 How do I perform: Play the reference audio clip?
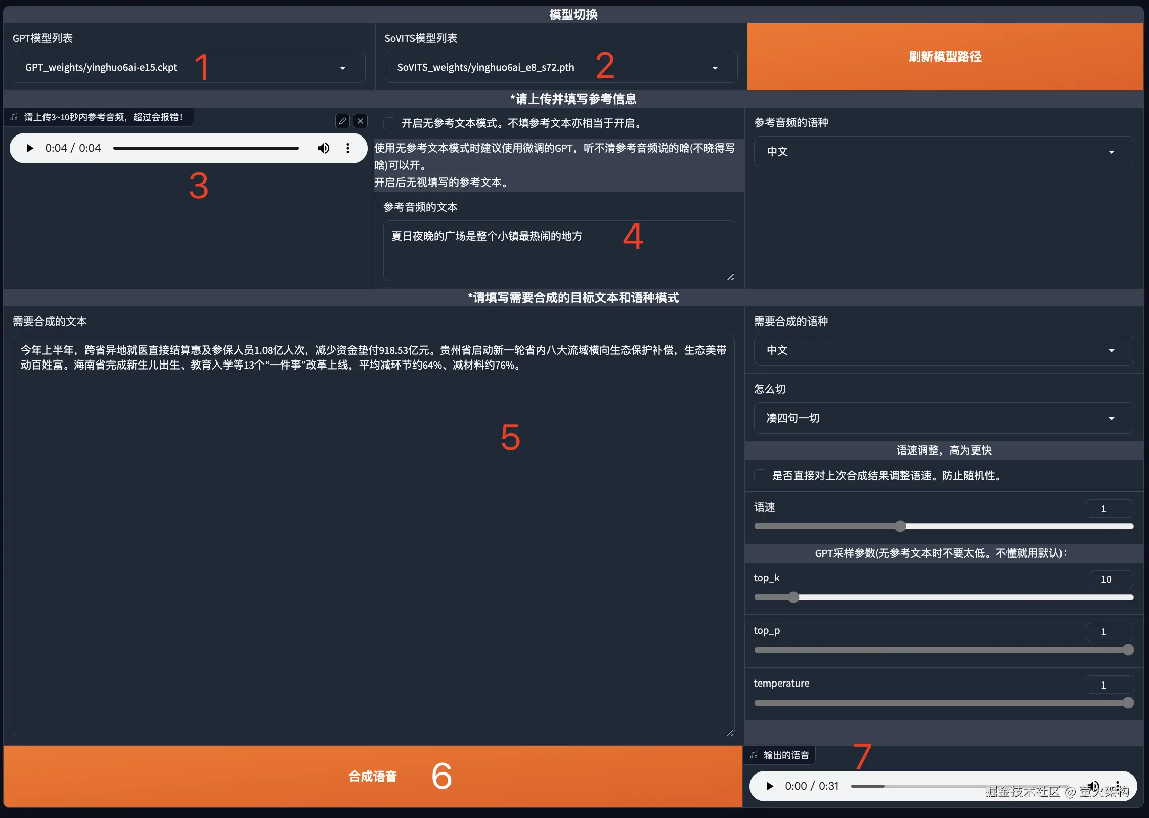30,148
